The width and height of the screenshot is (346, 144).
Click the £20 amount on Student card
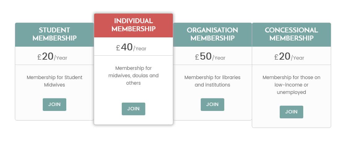(x=46, y=57)
